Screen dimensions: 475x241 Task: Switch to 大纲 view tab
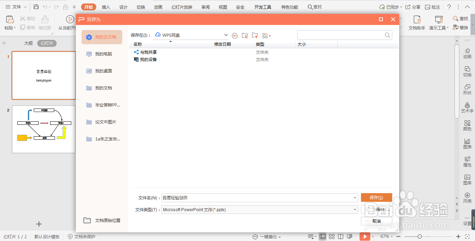click(29, 43)
